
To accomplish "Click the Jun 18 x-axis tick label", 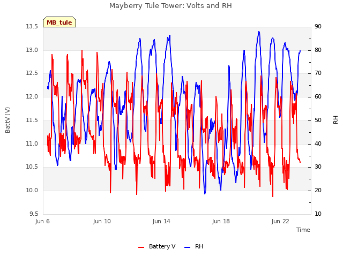I will tap(221, 221).
